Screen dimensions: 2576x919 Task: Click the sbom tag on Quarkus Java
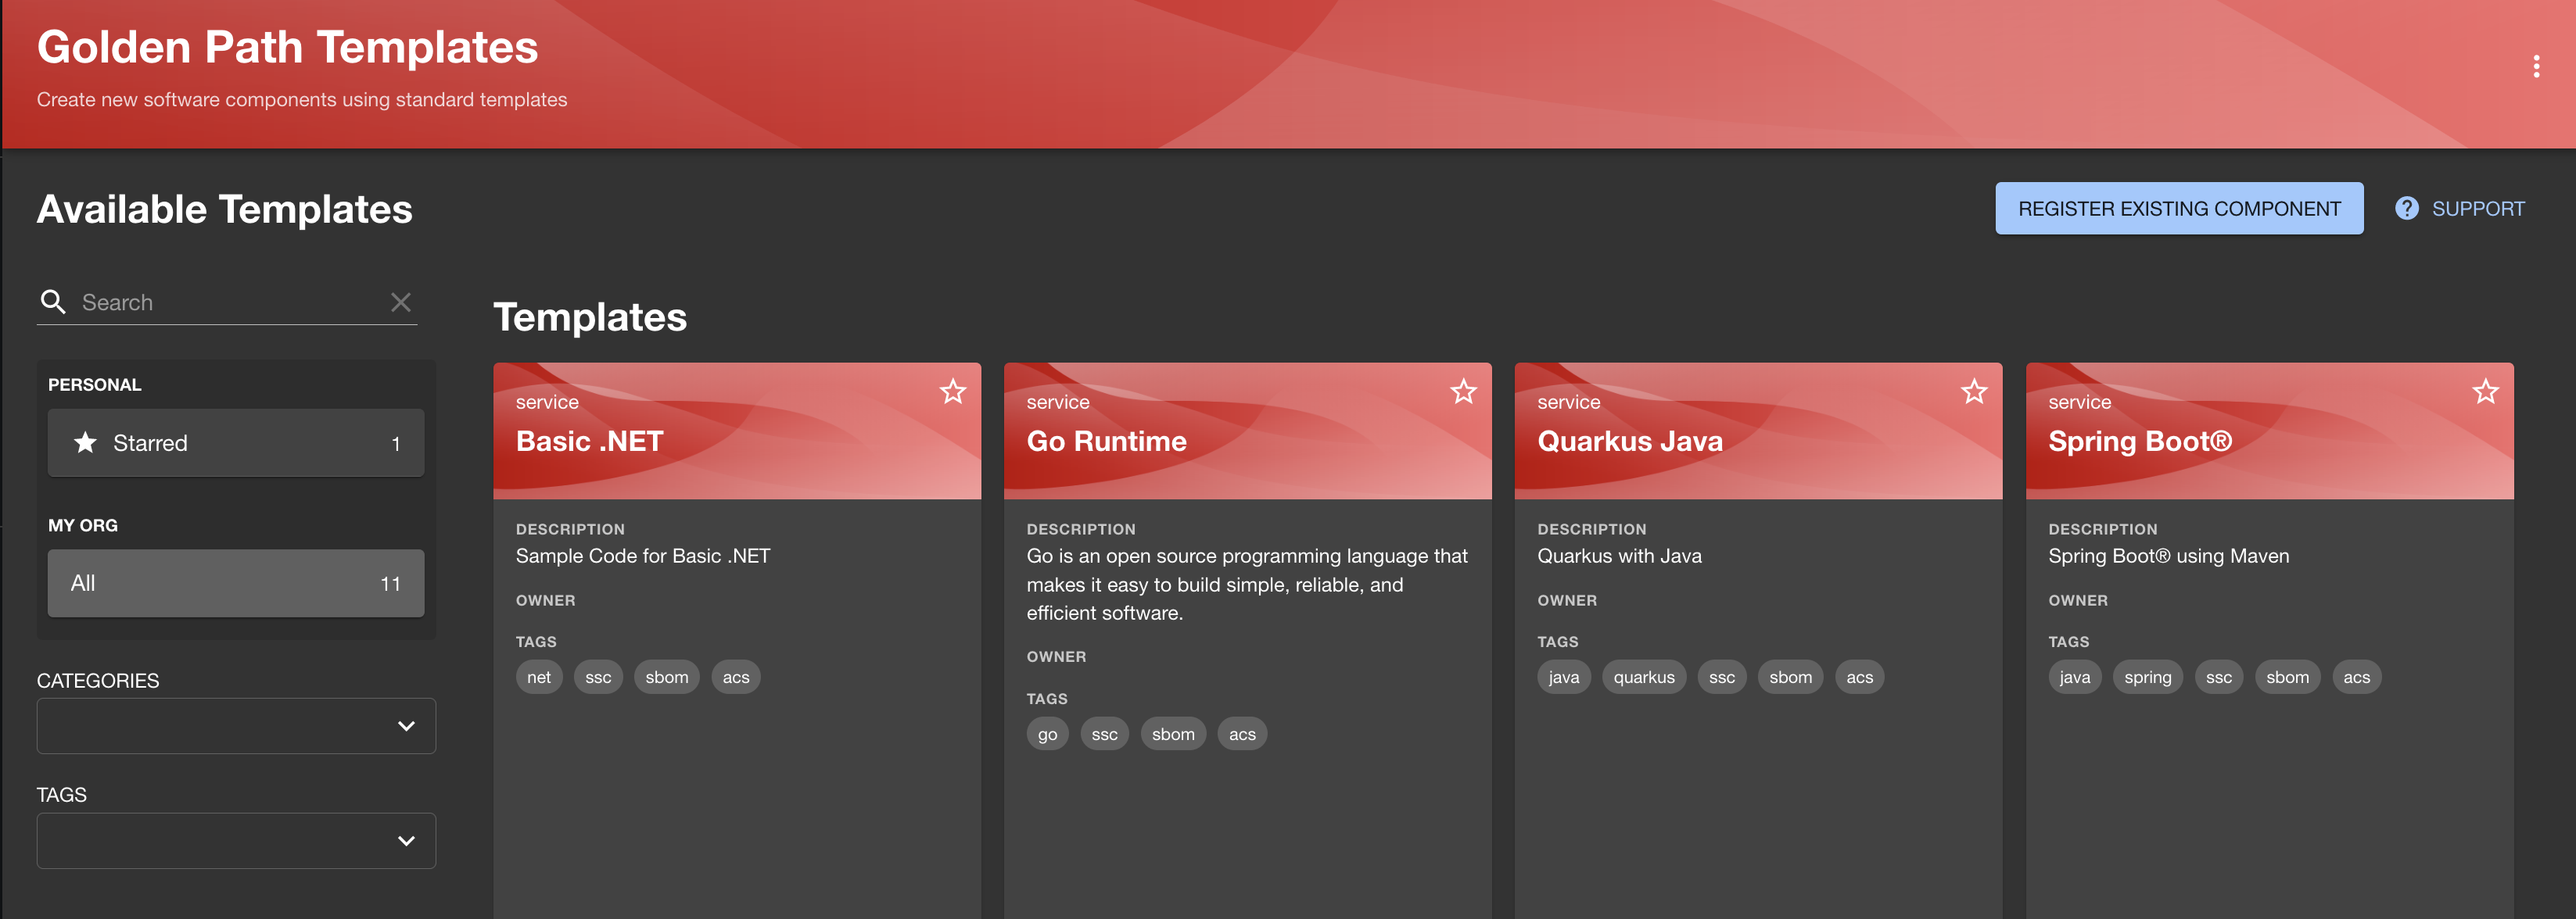[x=1790, y=678]
